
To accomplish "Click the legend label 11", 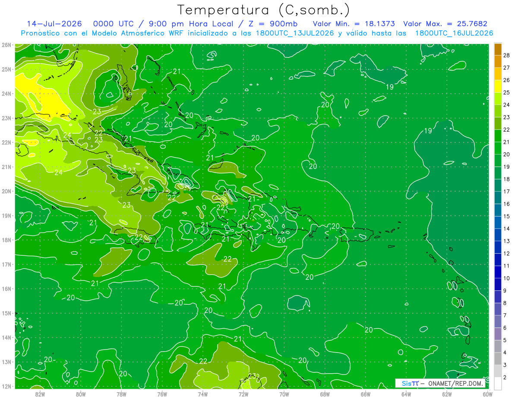I will click(x=507, y=266).
